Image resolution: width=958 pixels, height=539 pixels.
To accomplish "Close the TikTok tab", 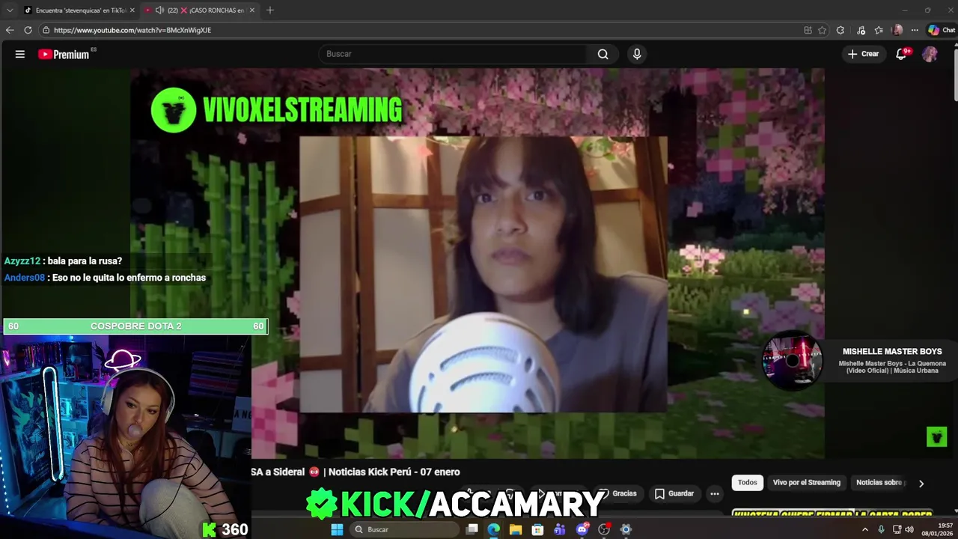I will [132, 10].
